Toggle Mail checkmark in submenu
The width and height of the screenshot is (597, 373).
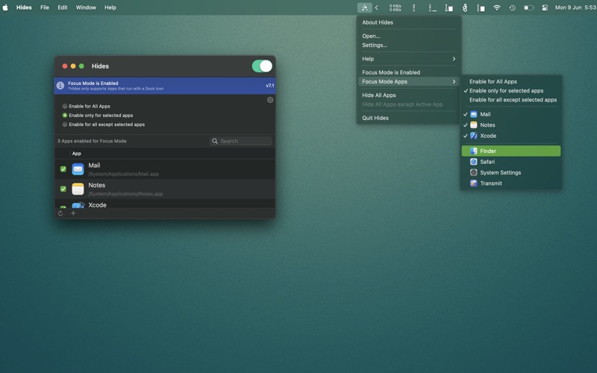point(465,114)
